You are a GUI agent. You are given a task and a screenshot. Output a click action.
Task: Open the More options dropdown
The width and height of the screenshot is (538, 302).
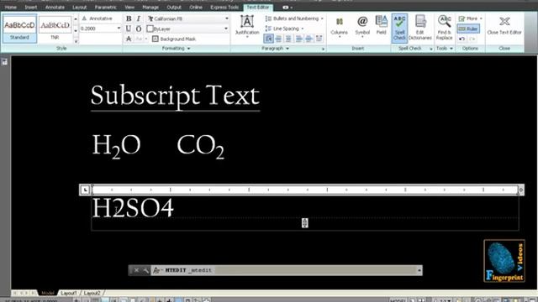[471, 18]
